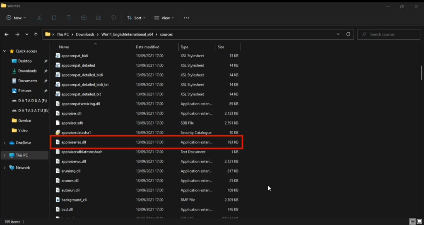Select Pictures in Quick access
The width and height of the screenshot is (424, 225).
click(25, 91)
